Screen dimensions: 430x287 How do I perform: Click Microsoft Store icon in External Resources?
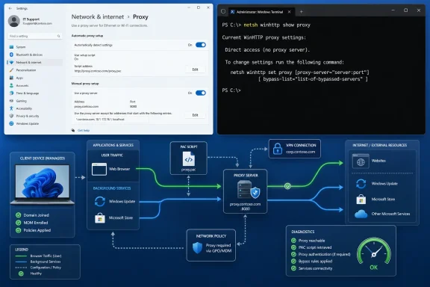tap(361, 199)
